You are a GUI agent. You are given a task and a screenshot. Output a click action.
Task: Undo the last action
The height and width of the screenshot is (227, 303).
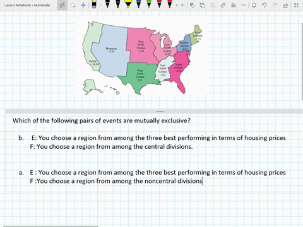click(x=264, y=5)
